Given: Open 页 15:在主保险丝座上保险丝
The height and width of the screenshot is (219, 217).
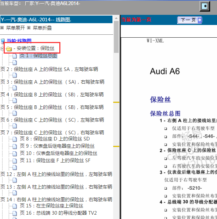Looking at the screenshot, I should tap(51, 206).
